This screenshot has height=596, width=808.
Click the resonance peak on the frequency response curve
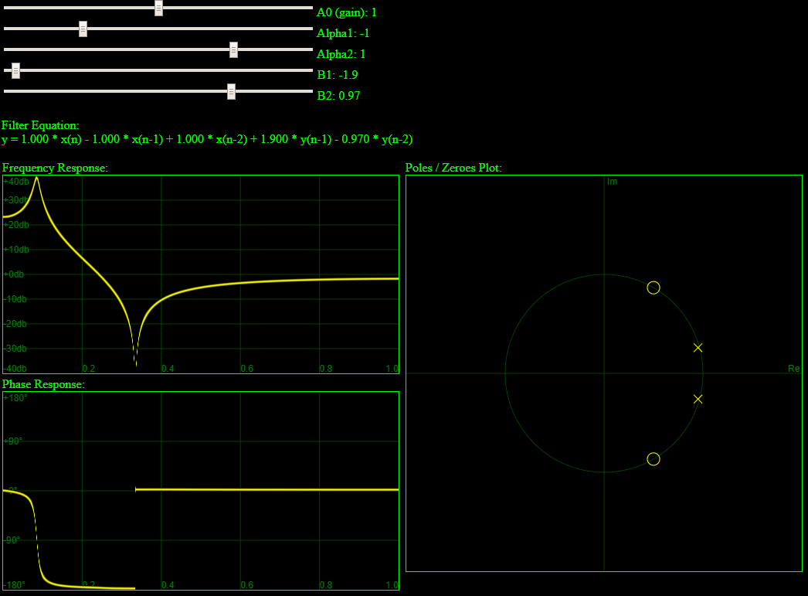tap(36, 179)
